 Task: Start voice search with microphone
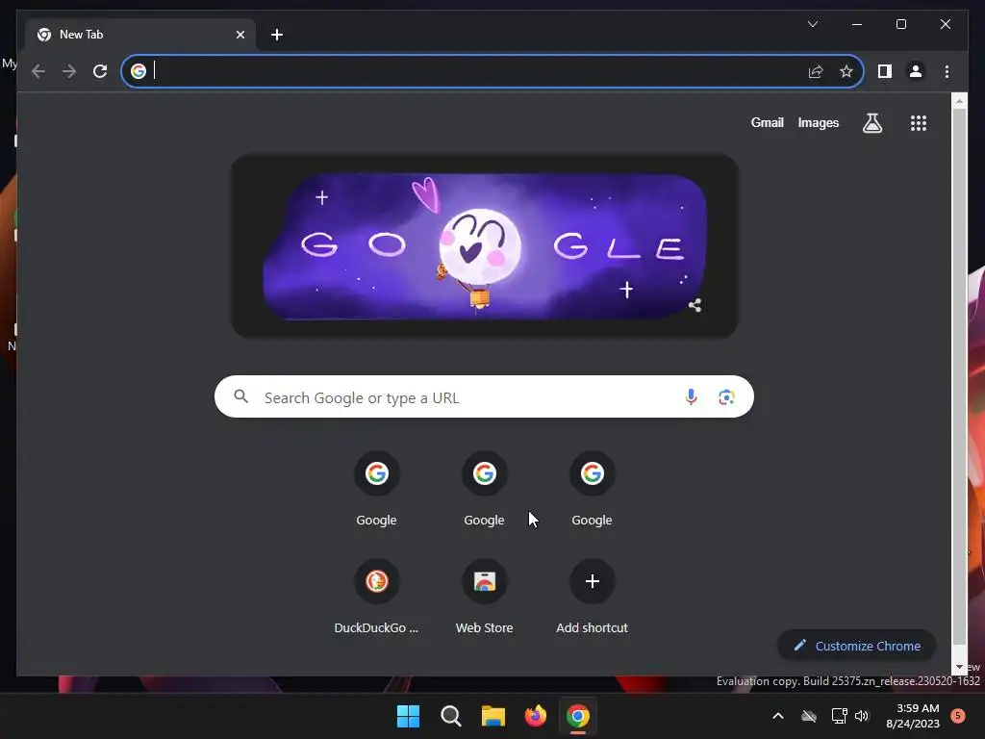pos(691,397)
